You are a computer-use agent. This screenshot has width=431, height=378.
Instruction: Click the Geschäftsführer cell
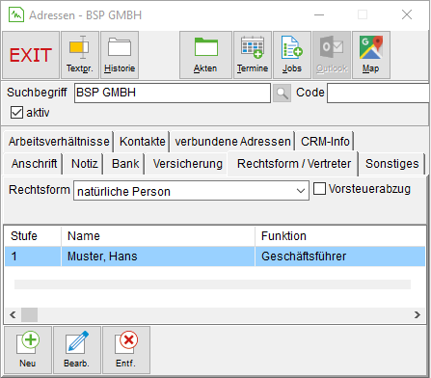340,256
